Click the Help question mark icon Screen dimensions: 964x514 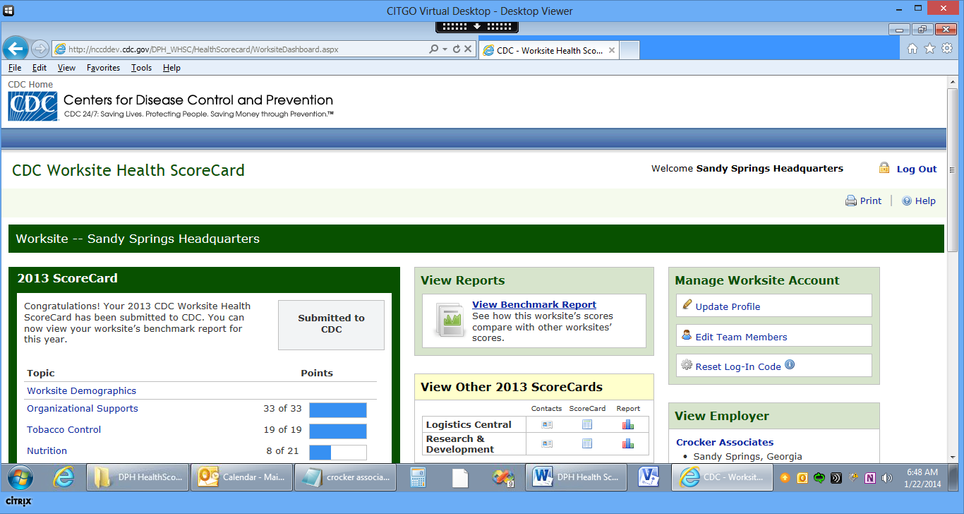907,201
